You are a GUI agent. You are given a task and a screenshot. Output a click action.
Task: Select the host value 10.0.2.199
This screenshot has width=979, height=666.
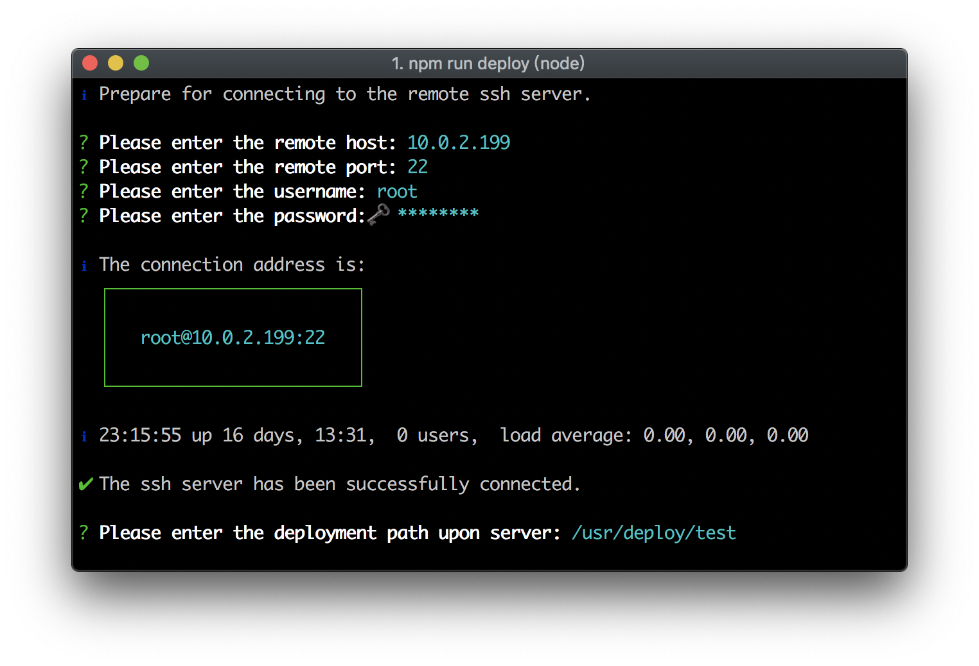[x=459, y=142]
